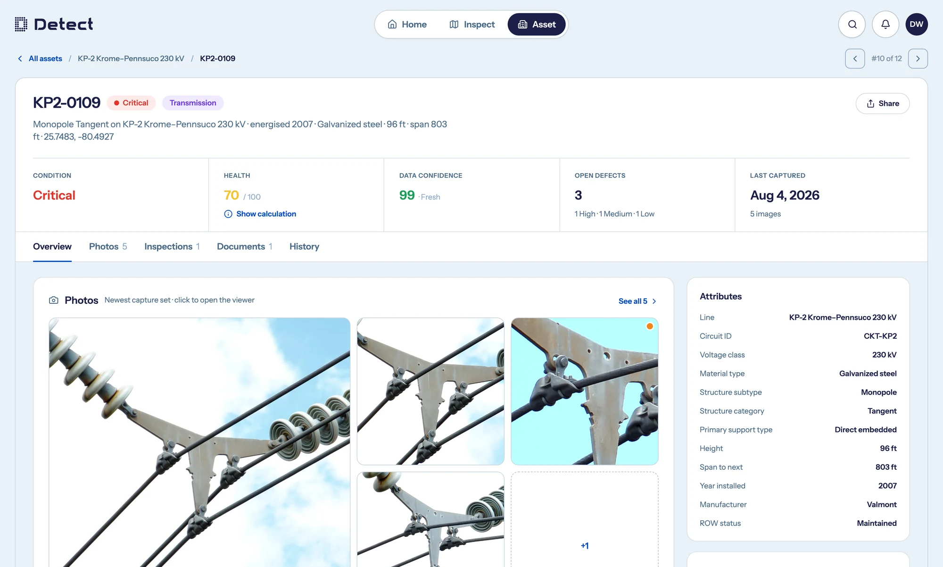
Task: Click the Show calculation link
Action: coord(266,214)
